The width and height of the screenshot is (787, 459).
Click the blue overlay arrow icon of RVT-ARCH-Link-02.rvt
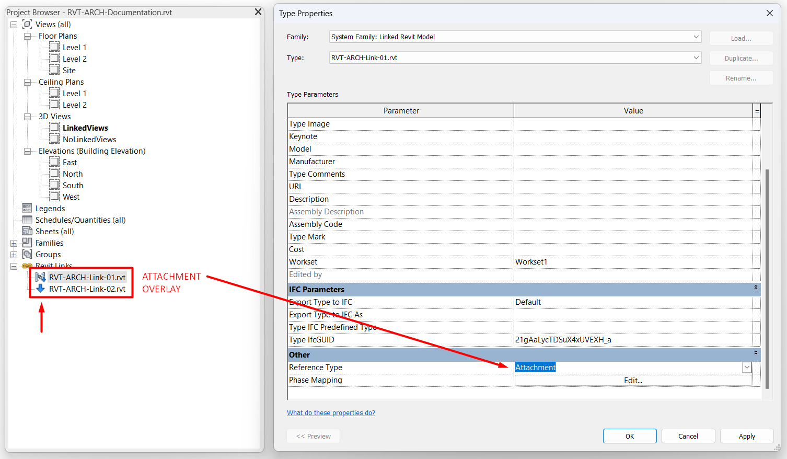pos(40,289)
